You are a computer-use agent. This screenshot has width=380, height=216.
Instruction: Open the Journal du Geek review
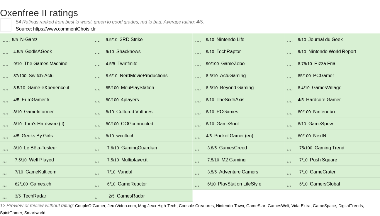click(325, 39)
